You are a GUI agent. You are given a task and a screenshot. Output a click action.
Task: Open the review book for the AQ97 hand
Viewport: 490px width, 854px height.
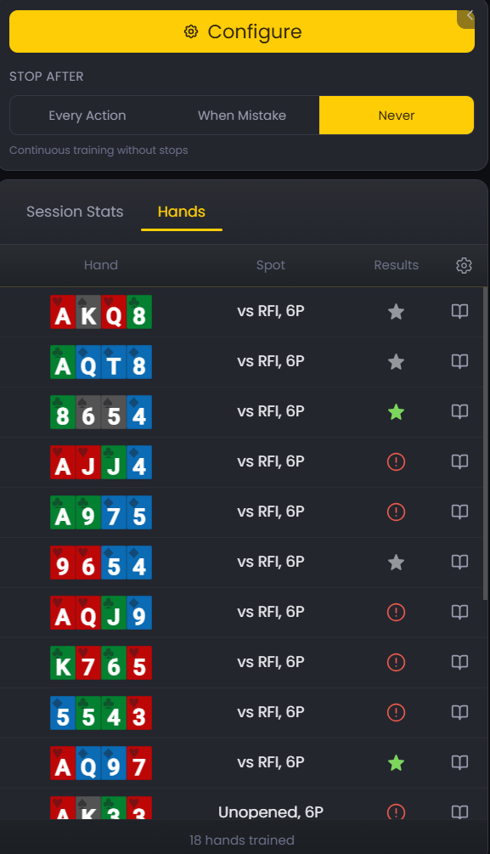click(459, 762)
